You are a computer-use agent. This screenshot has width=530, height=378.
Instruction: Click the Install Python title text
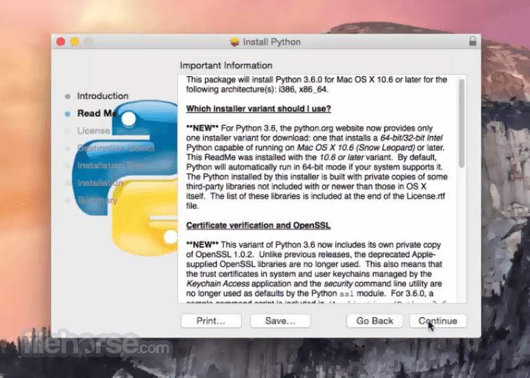(272, 42)
